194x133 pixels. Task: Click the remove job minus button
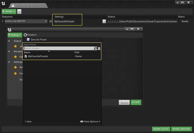click(19, 12)
